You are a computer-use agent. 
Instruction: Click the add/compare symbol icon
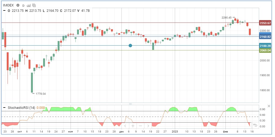33,5
